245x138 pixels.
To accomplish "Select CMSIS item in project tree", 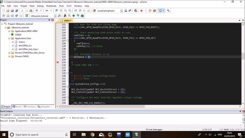I will pos(18,35).
